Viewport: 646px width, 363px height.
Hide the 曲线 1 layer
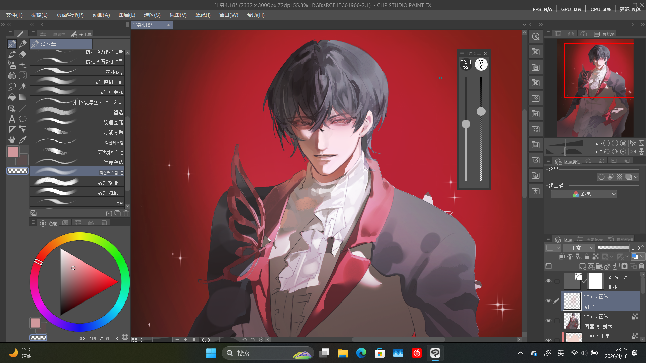point(548,281)
